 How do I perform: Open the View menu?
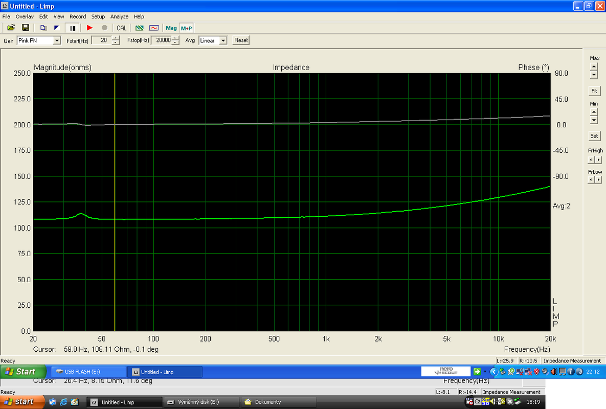59,16
